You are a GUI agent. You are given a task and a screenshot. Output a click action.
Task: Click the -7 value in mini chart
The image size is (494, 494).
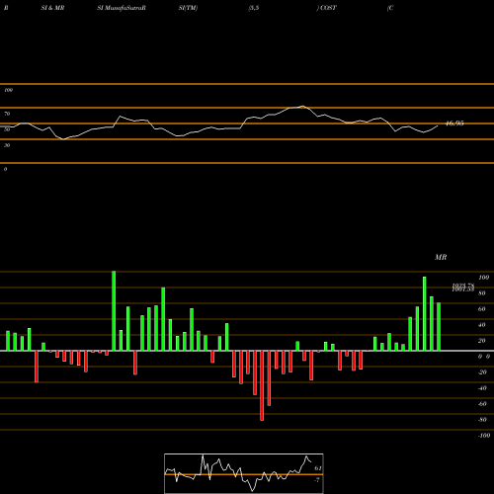pos(317,480)
